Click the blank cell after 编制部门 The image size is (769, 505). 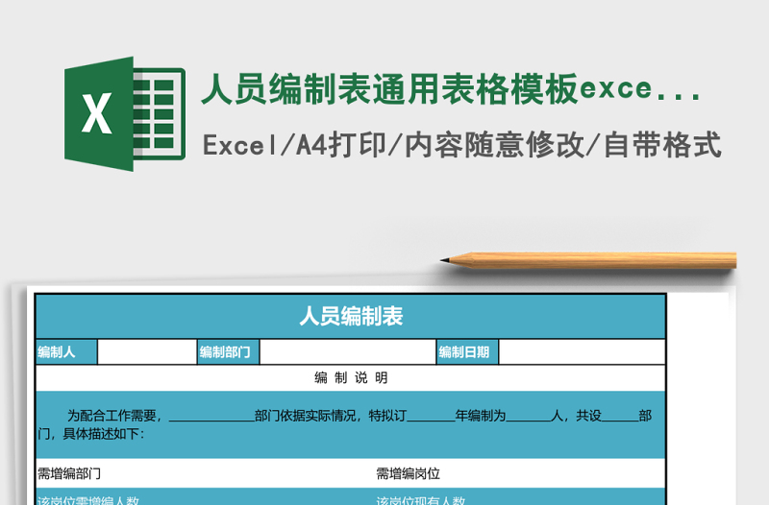(x=347, y=352)
